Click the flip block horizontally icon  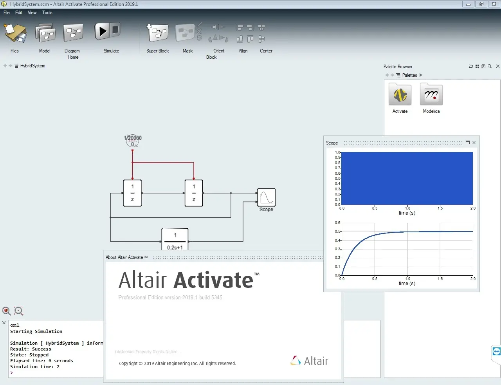click(x=218, y=27)
